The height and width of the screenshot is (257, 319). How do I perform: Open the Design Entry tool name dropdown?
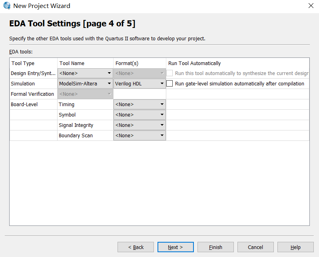[85, 73]
